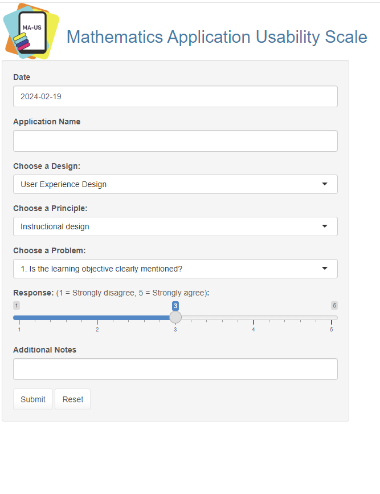The height and width of the screenshot is (494, 380).
Task: Set Response slider to tick 1
Action: tap(19, 318)
